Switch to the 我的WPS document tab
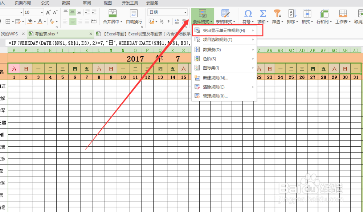The height and width of the screenshot is (212, 363). [9, 34]
